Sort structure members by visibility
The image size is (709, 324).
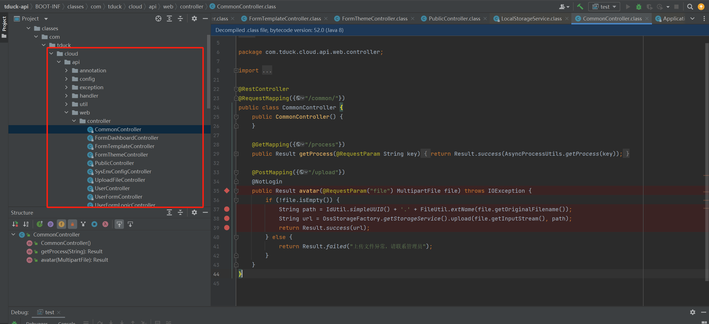(x=15, y=224)
